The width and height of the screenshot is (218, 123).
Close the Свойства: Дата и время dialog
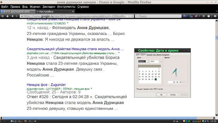[188, 50]
